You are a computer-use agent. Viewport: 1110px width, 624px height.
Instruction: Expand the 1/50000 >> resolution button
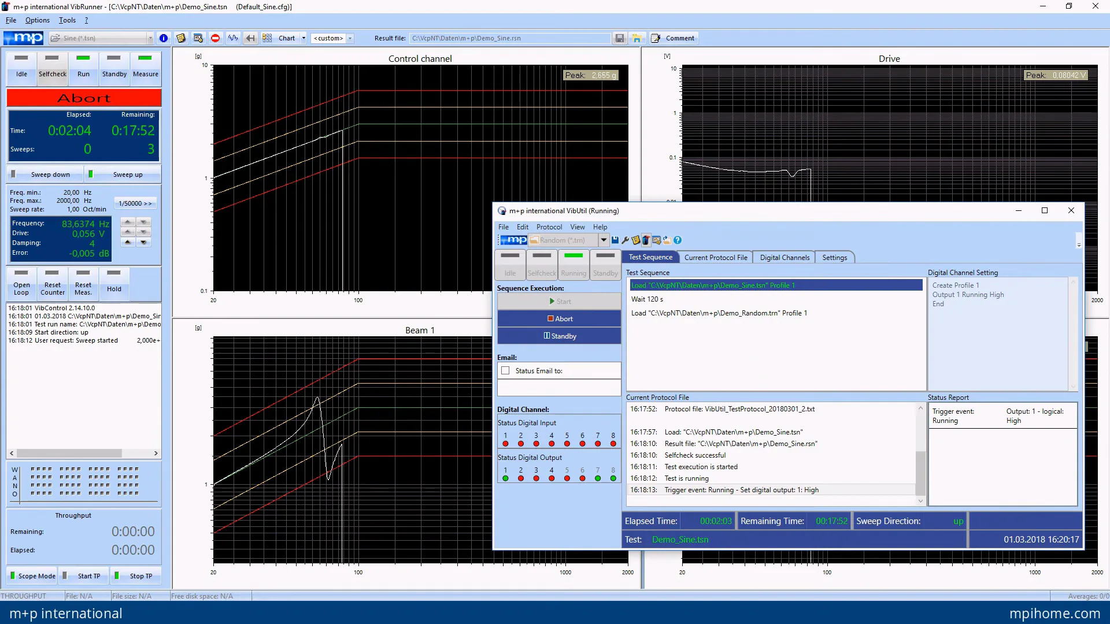(135, 203)
